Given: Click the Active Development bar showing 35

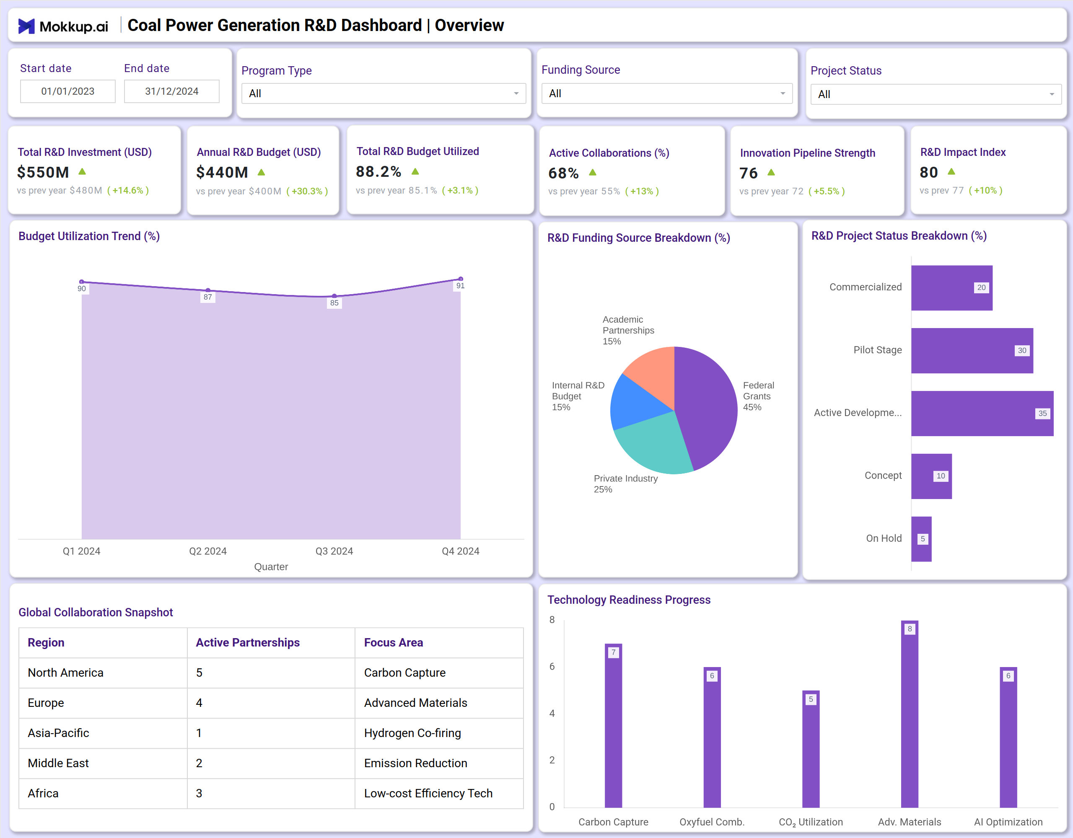Looking at the screenshot, I should pyautogui.click(x=982, y=414).
